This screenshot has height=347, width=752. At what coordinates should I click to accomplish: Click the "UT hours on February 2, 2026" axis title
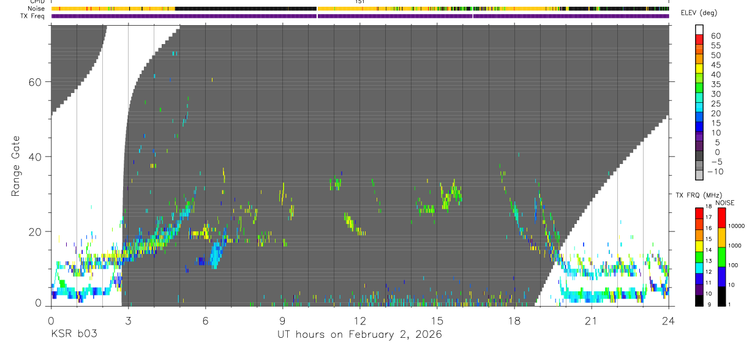360,334
